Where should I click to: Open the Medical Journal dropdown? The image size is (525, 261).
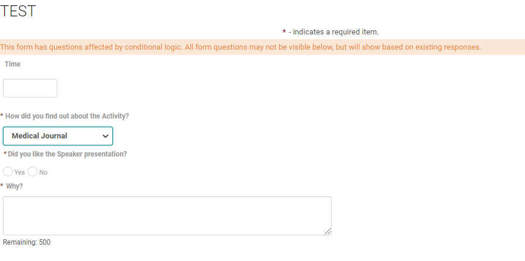(x=57, y=136)
